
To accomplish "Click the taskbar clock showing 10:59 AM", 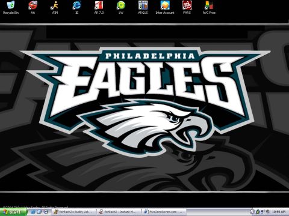I will click(x=279, y=212).
